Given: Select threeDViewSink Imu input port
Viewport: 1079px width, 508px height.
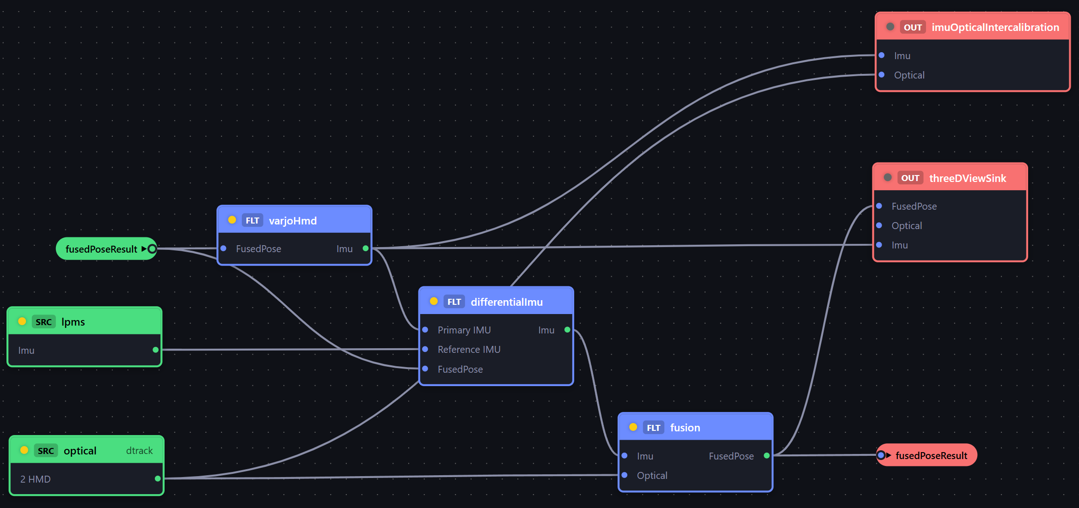Looking at the screenshot, I should tap(879, 245).
